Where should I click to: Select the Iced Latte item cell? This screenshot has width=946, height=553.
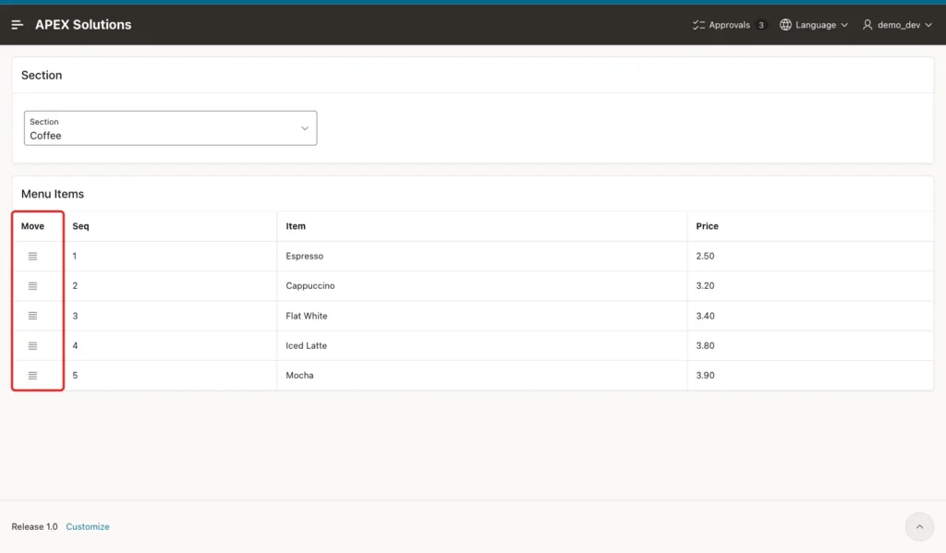point(482,345)
